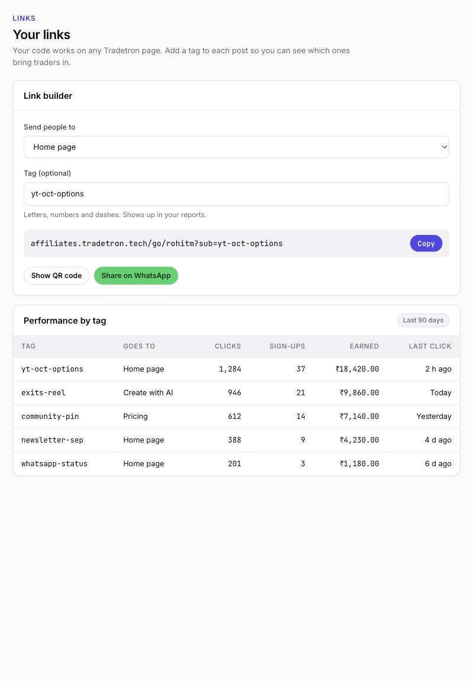Select the generated affiliate URL text
This screenshot has height=681, width=473.
tap(157, 243)
